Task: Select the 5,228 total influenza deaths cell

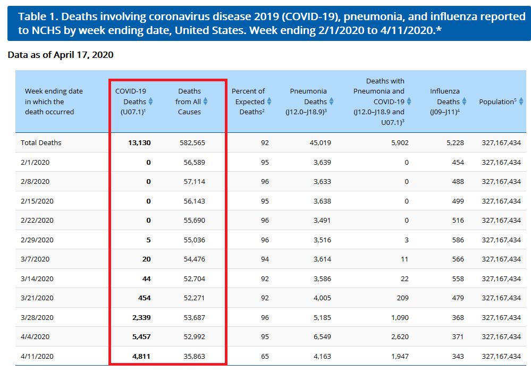Action: click(x=454, y=142)
